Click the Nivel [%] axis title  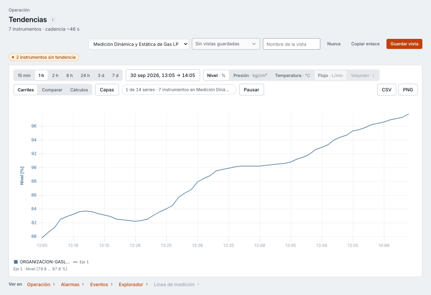coord(22,176)
